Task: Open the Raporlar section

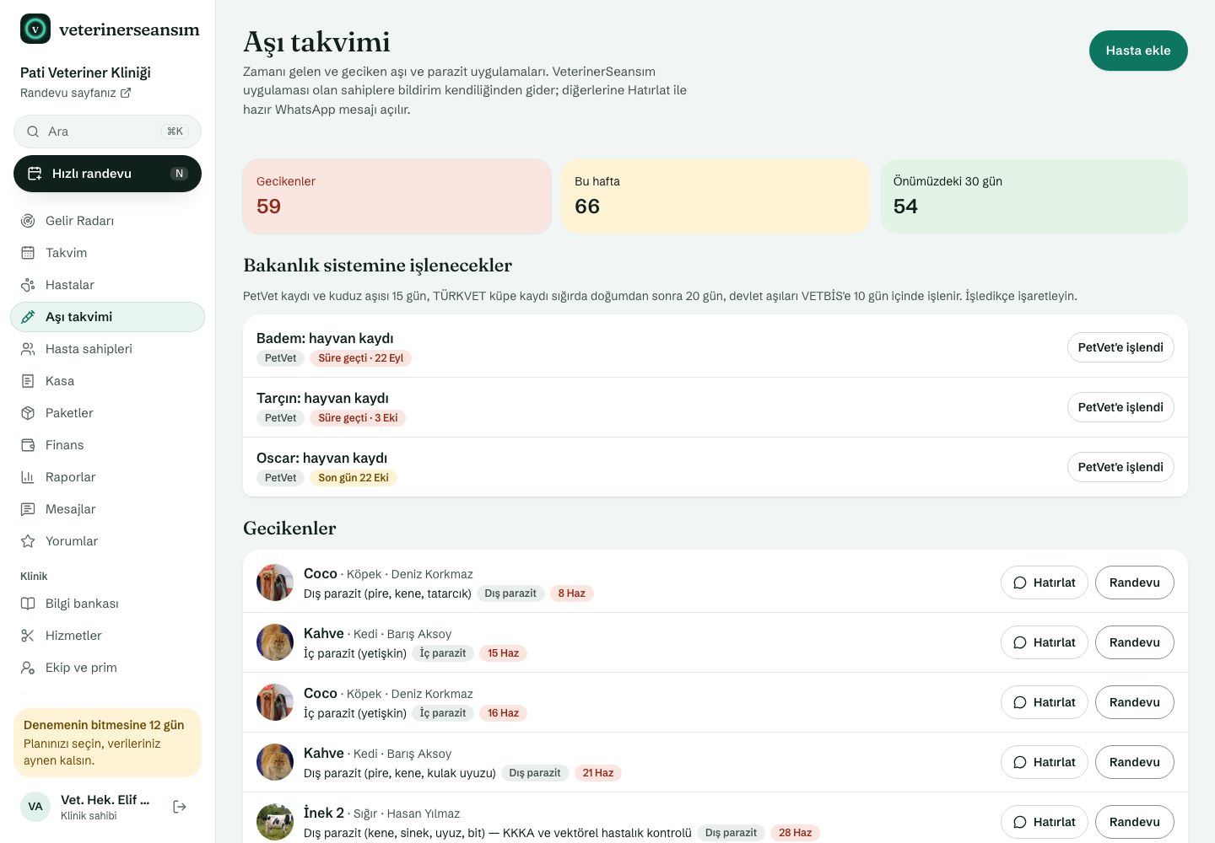Action: (107, 477)
